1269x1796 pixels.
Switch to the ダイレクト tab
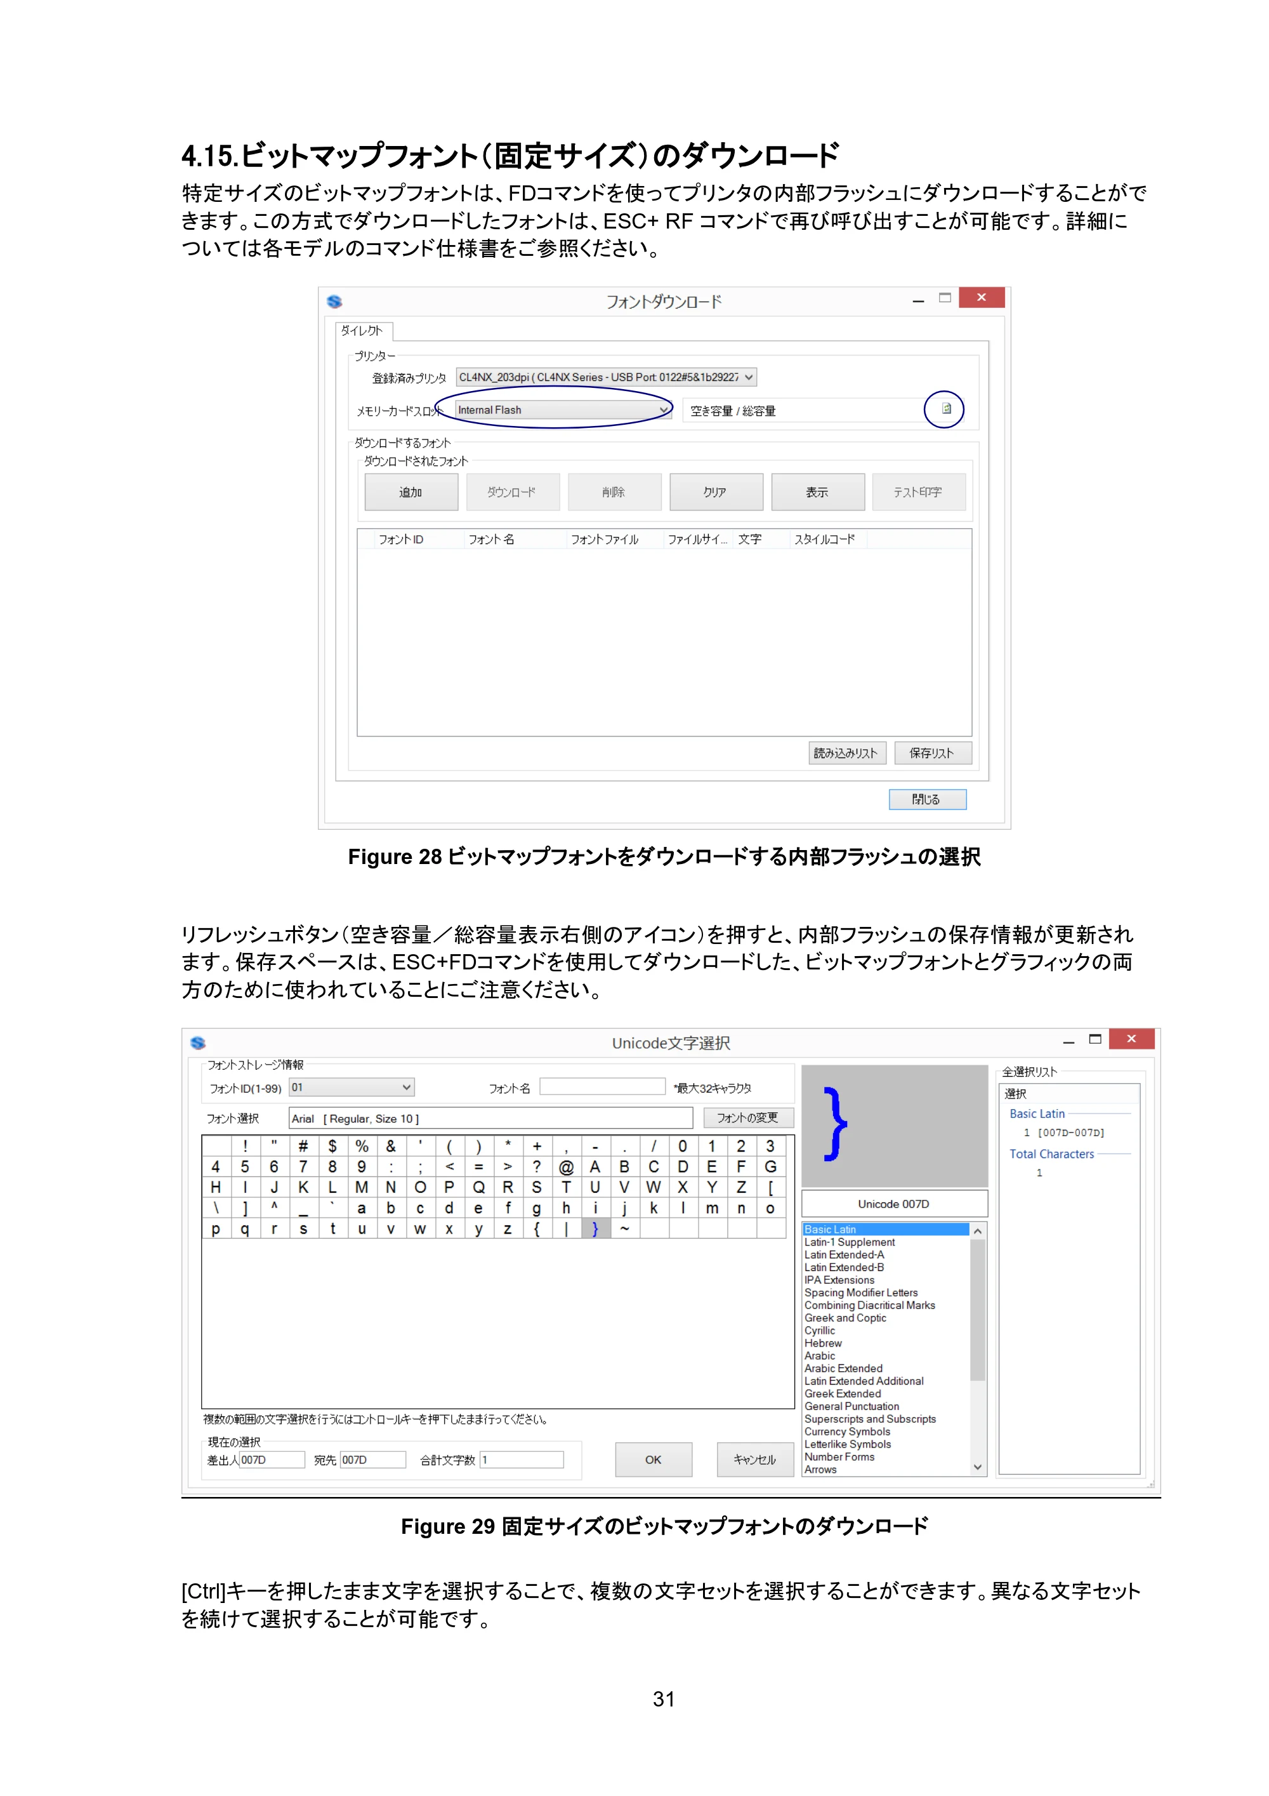tap(364, 331)
